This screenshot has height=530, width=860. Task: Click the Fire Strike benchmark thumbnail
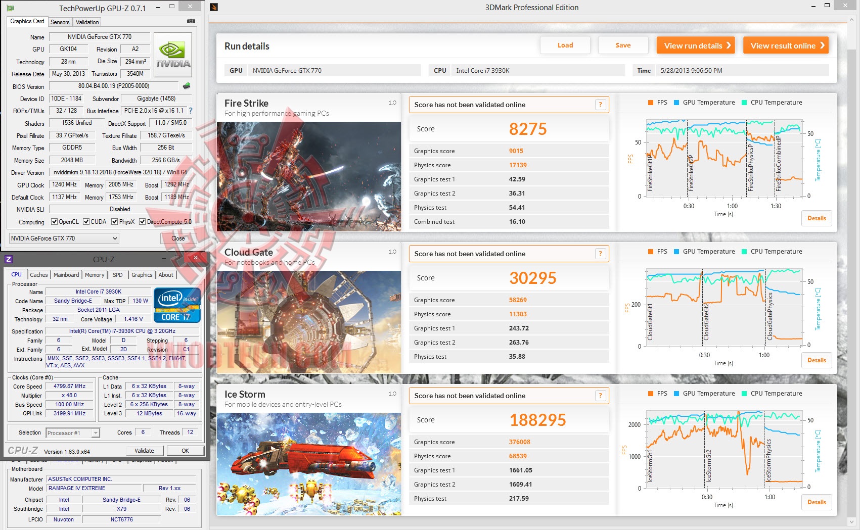click(x=309, y=176)
